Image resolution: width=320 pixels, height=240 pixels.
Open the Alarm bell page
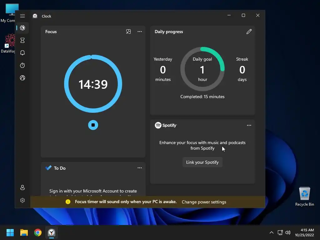(22, 53)
